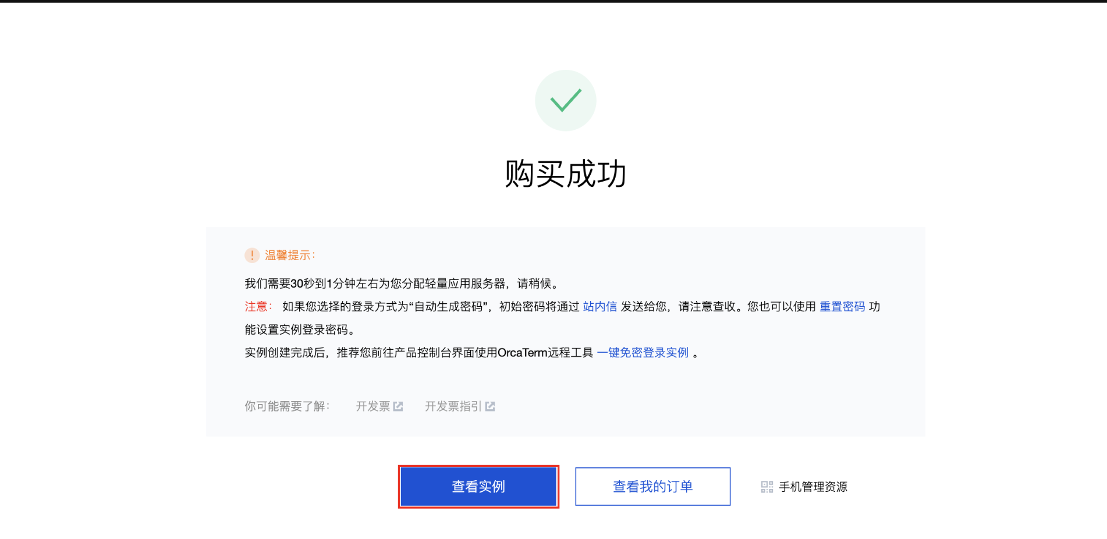This screenshot has height=539, width=1107.
Task: Select the 手机管理资源 text
Action: (x=813, y=487)
